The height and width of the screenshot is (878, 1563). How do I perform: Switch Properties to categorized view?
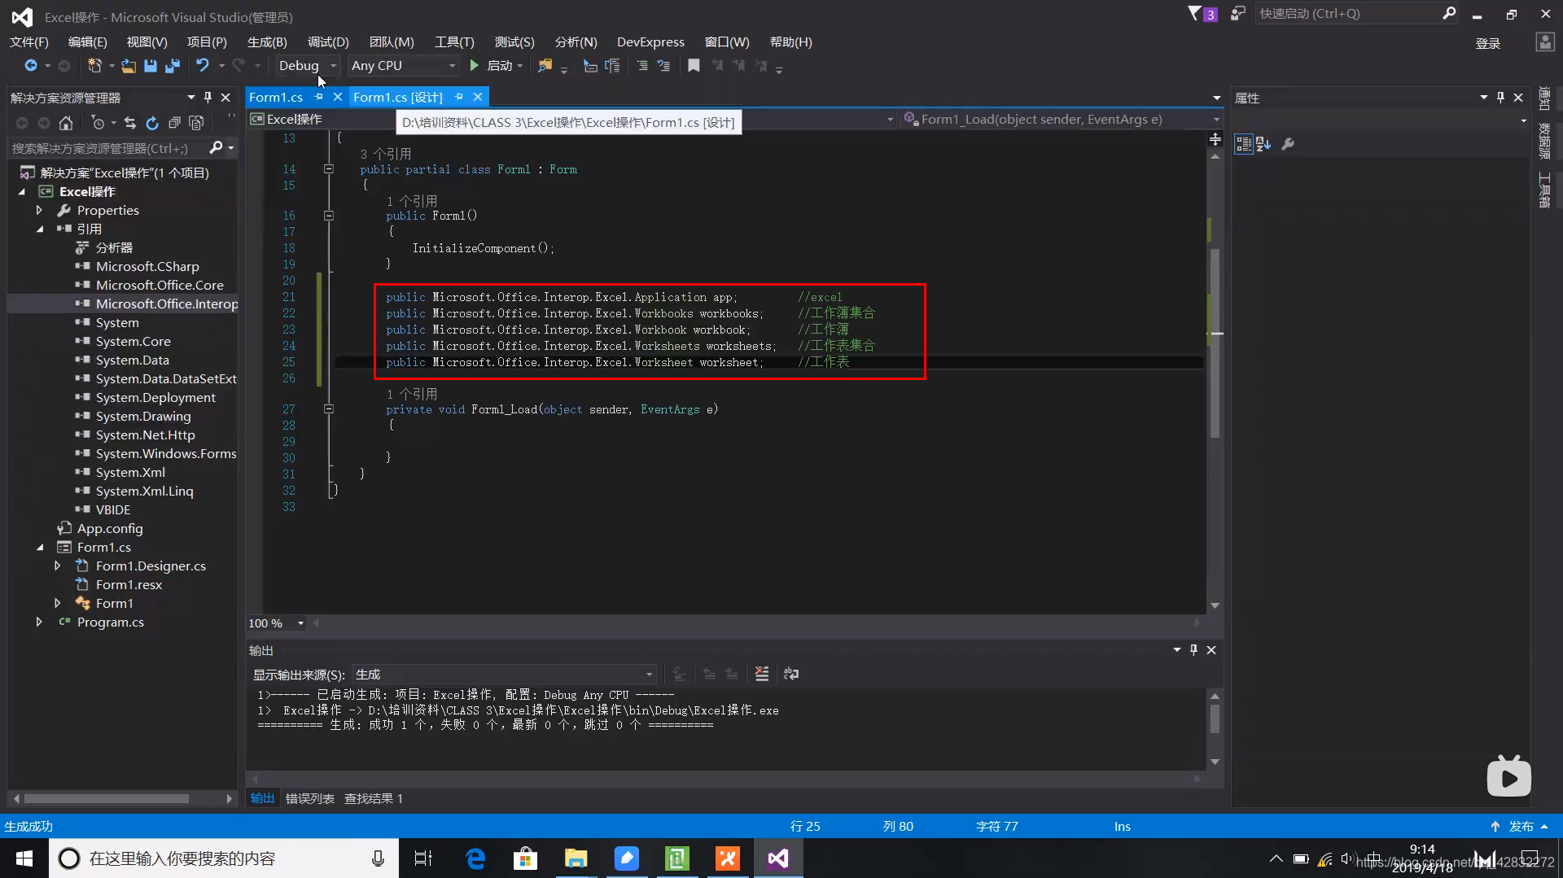pyautogui.click(x=1243, y=144)
